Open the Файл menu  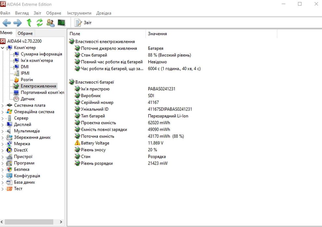point(5,13)
